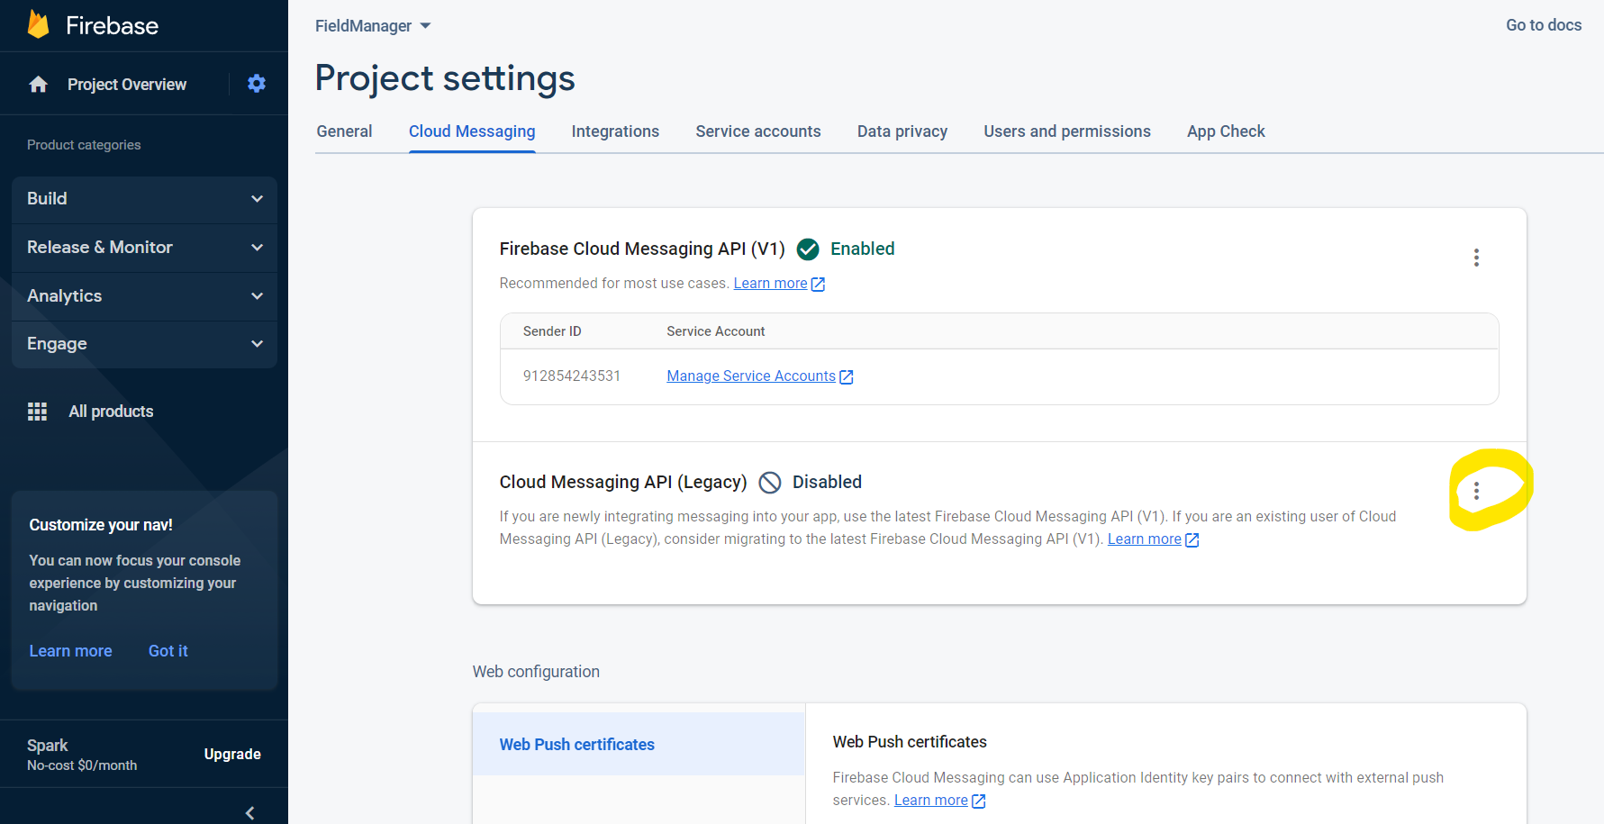Select Web Push certificates in the configuration list
This screenshot has height=824, width=1604.
pos(639,745)
